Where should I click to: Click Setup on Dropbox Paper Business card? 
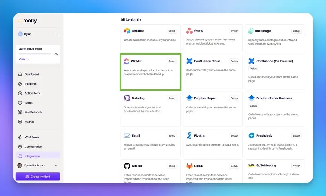[253, 106]
